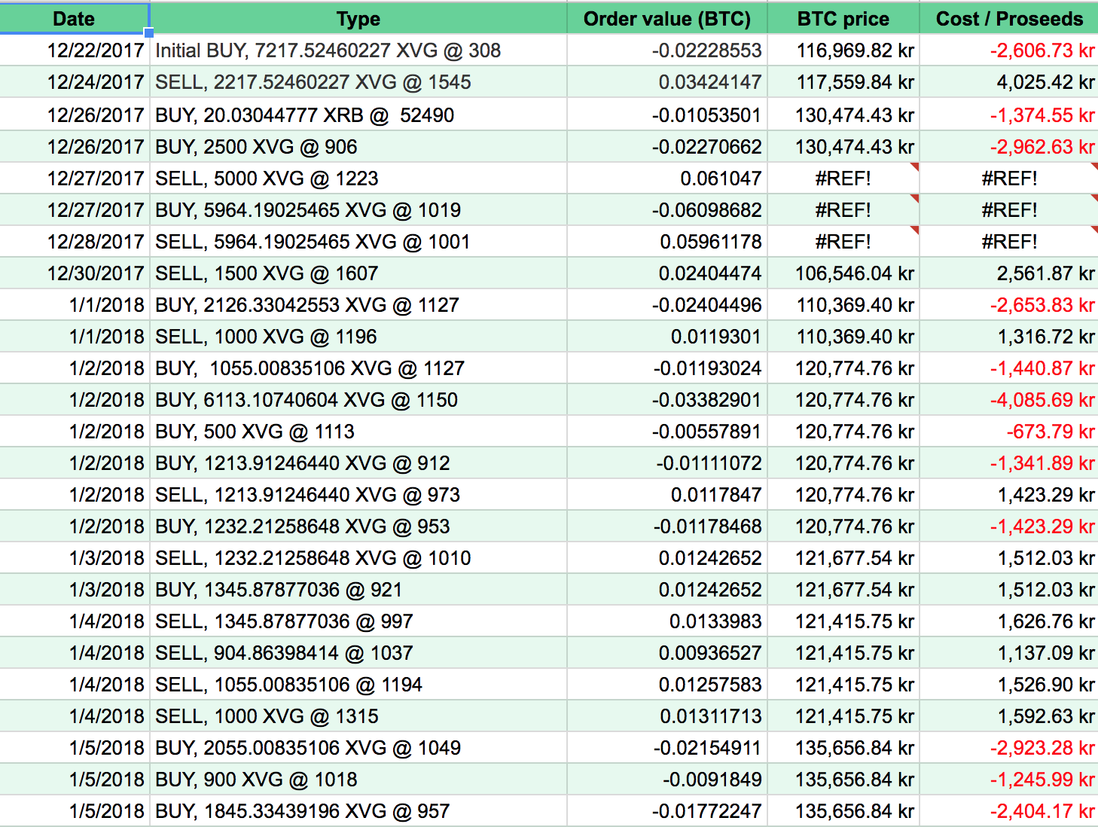
Task: Click SELL, 1232.21258648 XVG @ 1010 cell
Action: coord(358,558)
